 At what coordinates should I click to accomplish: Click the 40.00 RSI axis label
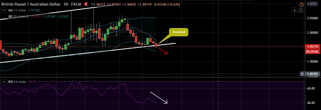(x=311, y=103)
